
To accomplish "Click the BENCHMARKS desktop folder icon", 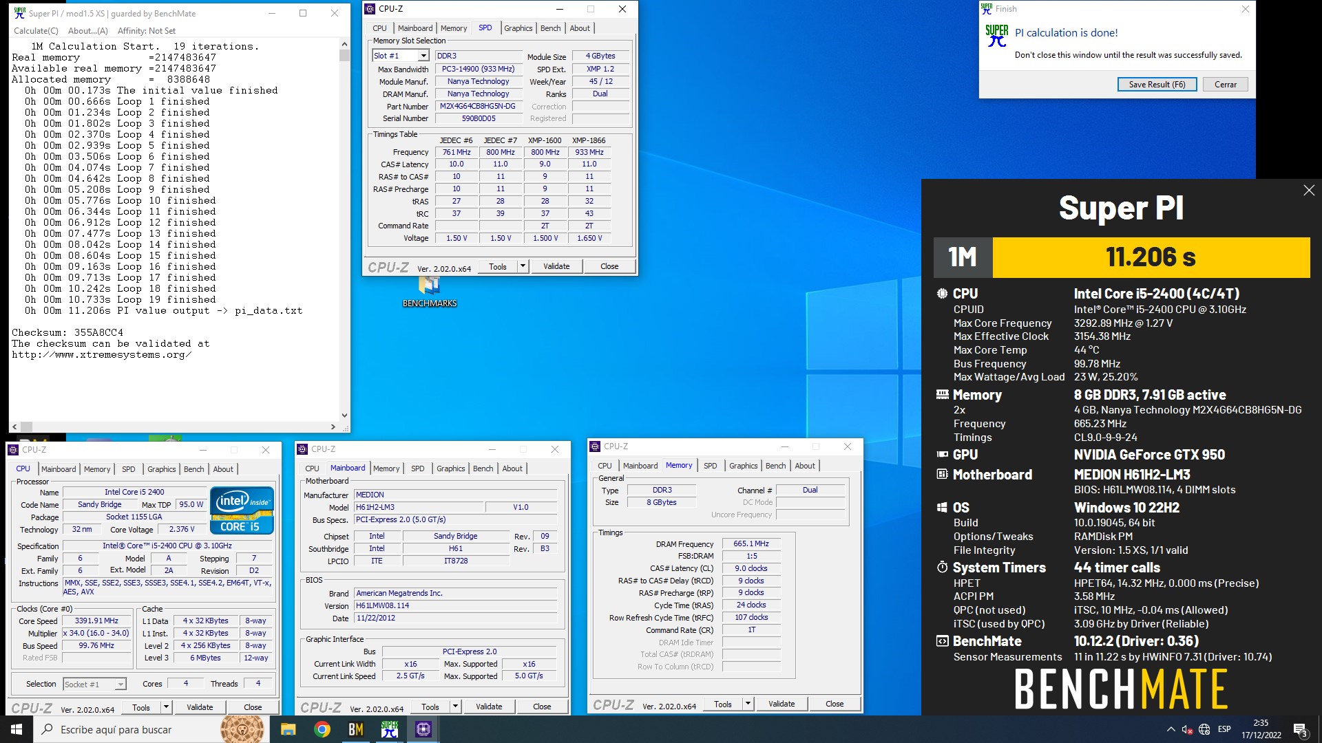I will click(x=430, y=291).
